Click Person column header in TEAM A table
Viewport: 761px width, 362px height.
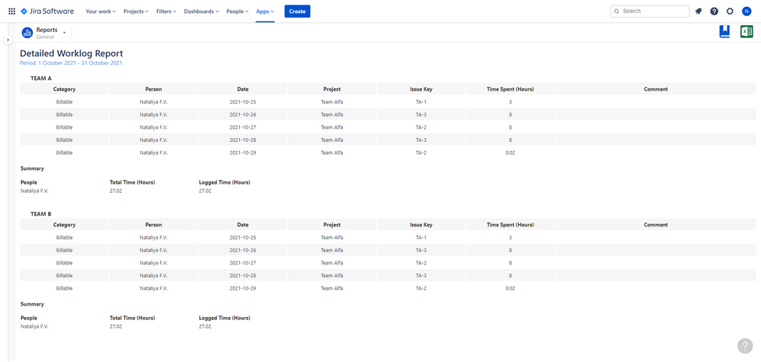(x=153, y=89)
